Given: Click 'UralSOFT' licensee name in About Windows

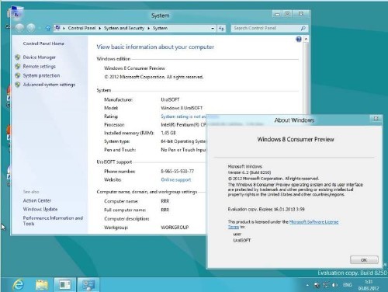Looking at the screenshot, I should [242, 241].
